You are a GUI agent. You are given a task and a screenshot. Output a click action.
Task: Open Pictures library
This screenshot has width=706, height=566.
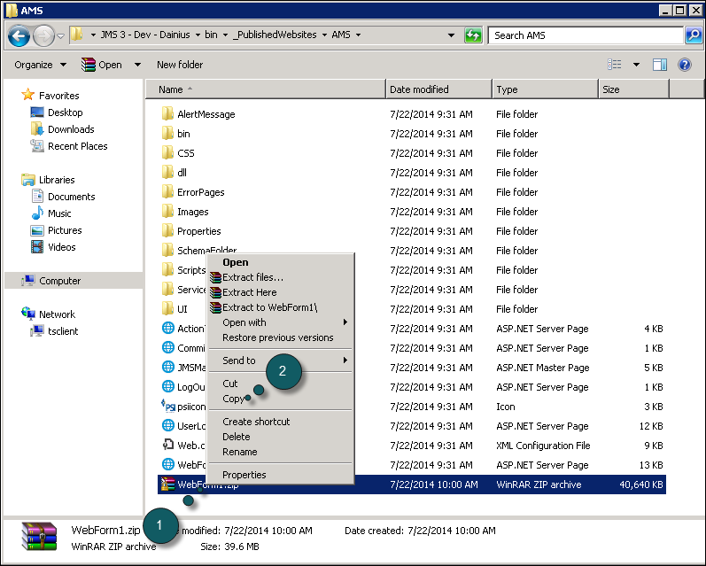click(x=65, y=230)
